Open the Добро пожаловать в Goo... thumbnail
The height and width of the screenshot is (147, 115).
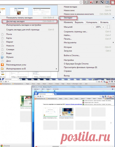[50, 112]
